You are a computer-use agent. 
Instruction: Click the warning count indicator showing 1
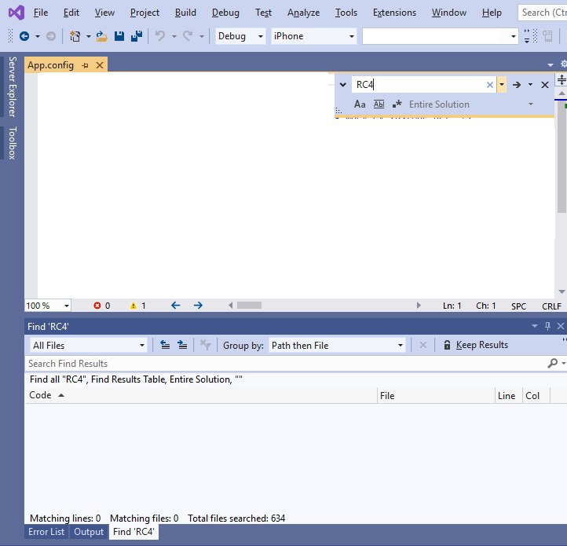tap(137, 306)
